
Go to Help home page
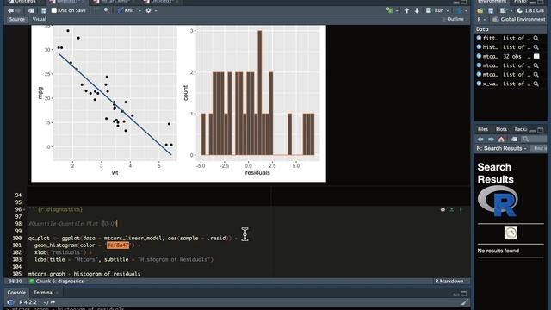501,139
